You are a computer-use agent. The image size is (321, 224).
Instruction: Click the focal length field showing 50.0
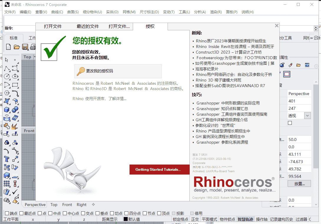(x=299, y=139)
